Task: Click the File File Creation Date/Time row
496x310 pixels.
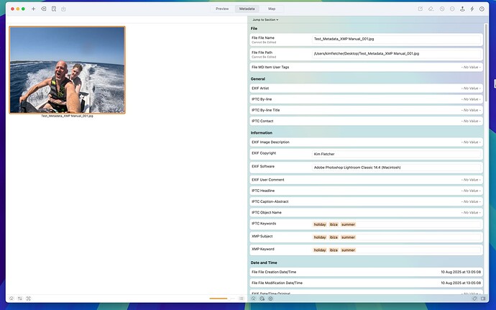Action: point(366,272)
